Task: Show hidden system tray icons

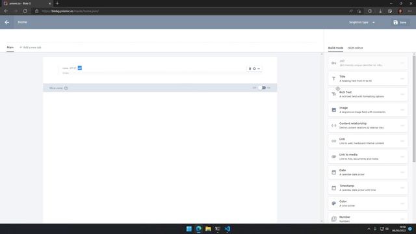Action: click(369, 229)
